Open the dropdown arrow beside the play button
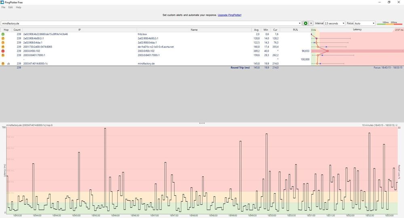Image resolution: width=404 pixels, height=218 pixels. coord(311,23)
